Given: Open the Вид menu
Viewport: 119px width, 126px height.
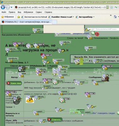Looking at the screenshot, I should point(20,12).
